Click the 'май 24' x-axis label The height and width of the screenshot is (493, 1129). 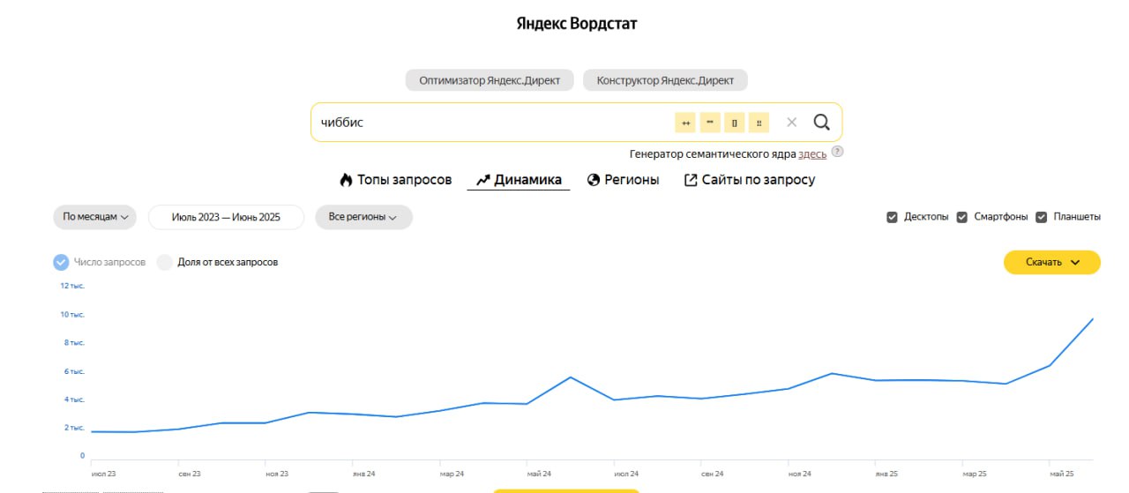click(x=539, y=474)
